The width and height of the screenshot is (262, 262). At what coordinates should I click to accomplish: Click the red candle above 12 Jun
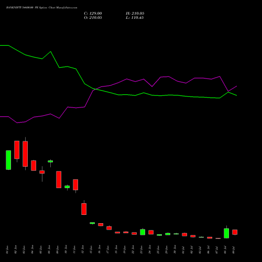(x=84, y=209)
